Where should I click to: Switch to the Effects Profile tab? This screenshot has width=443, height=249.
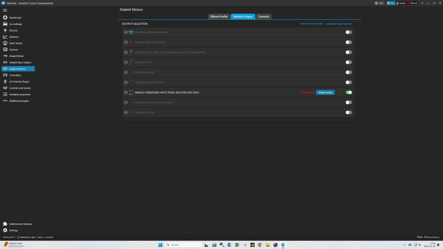point(219,17)
